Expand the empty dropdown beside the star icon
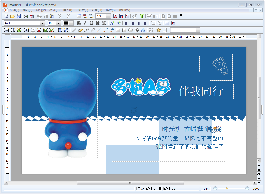This screenshot has width=265, height=194. point(198,30)
